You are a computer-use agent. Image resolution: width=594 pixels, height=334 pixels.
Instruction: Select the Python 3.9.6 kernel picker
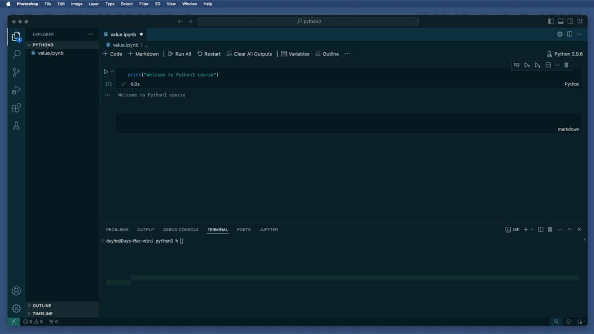click(565, 54)
